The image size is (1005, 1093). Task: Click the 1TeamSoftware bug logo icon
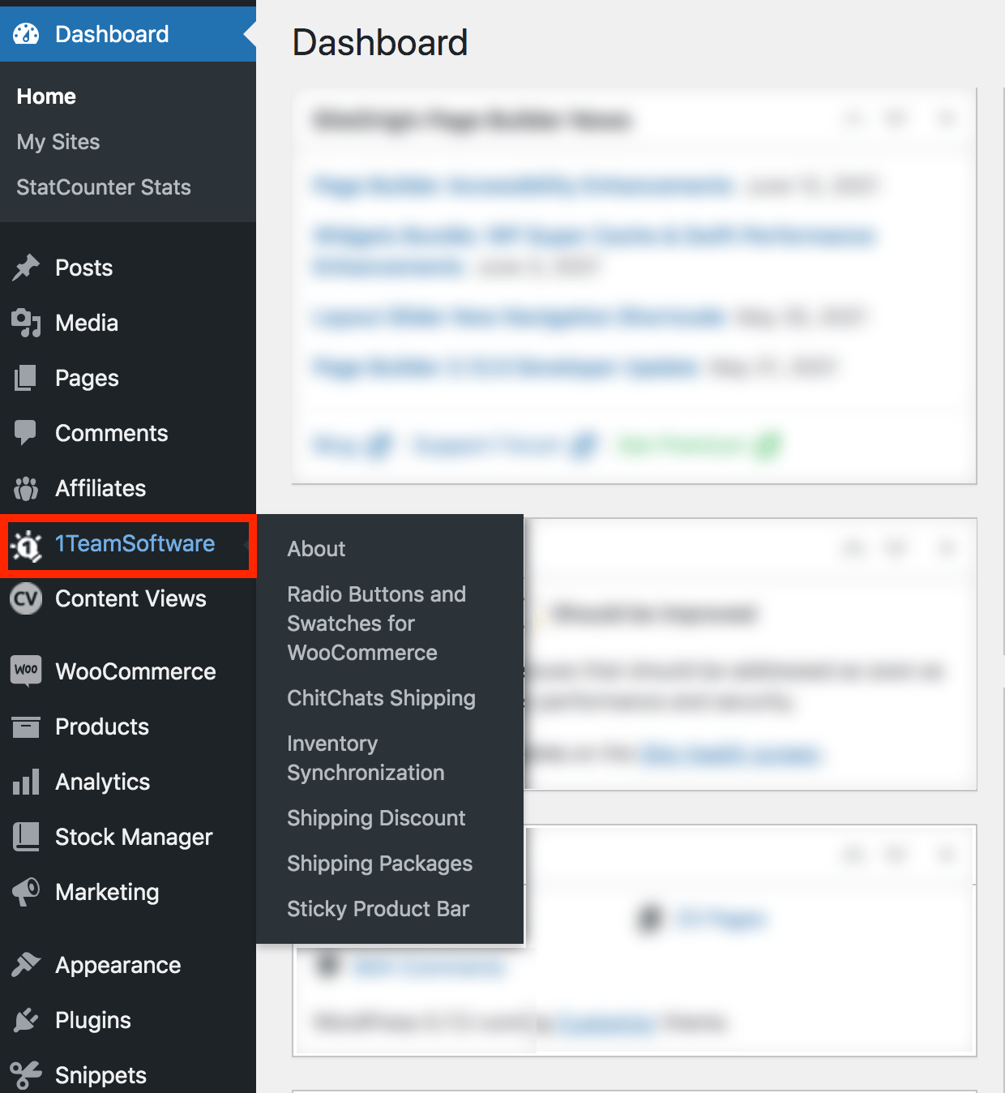(25, 544)
